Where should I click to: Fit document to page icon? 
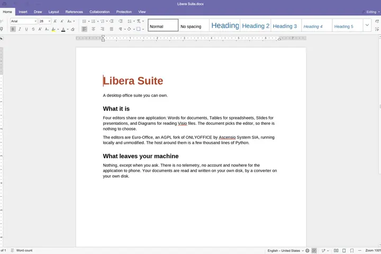click(x=344, y=251)
